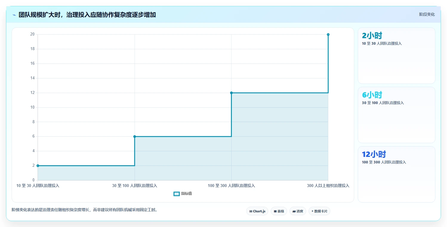Image resolution: width=447 pixels, height=227 pixels.
Task: Click the chart data point at value 2
Action: [38, 166]
